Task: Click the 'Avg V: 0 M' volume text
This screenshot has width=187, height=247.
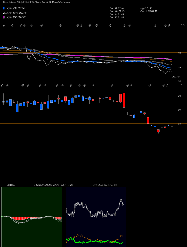Action: click(146, 8)
